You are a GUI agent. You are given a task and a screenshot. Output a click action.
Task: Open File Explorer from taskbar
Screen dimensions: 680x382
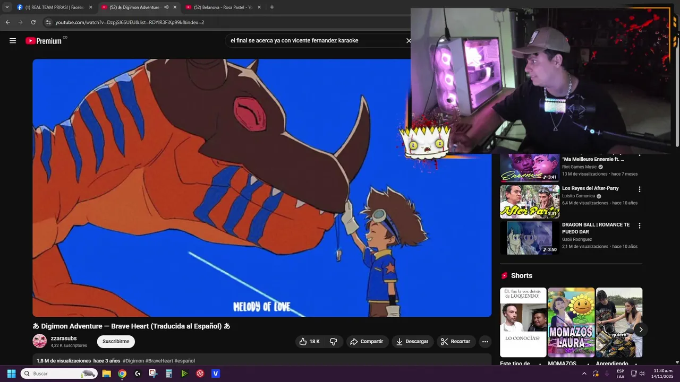pos(106,374)
